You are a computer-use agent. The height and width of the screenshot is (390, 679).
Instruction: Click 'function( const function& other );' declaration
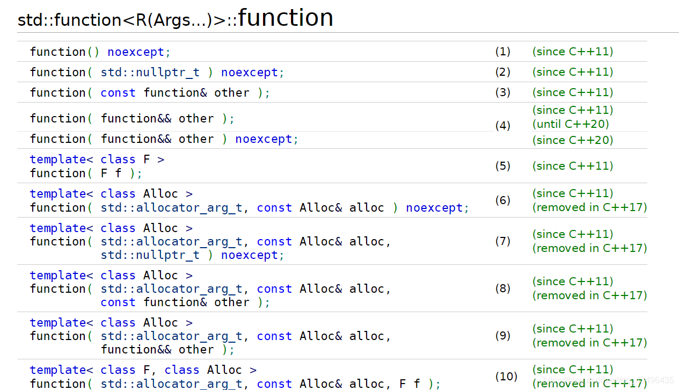pyautogui.click(x=150, y=93)
